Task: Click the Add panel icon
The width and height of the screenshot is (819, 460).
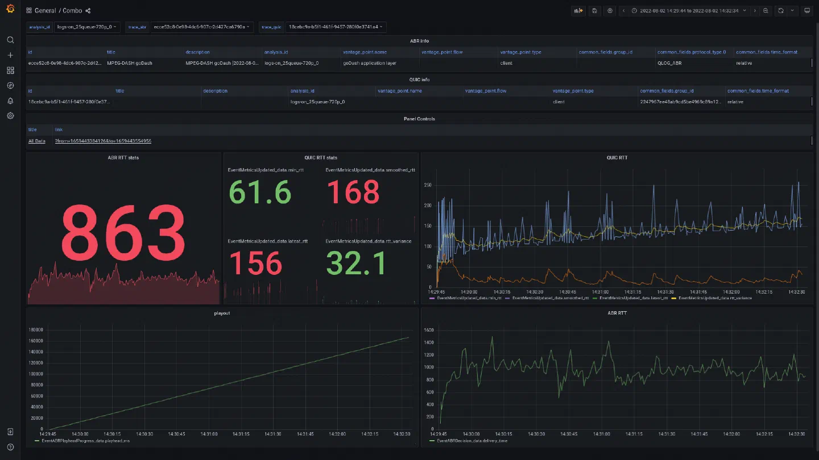Action: point(578,11)
